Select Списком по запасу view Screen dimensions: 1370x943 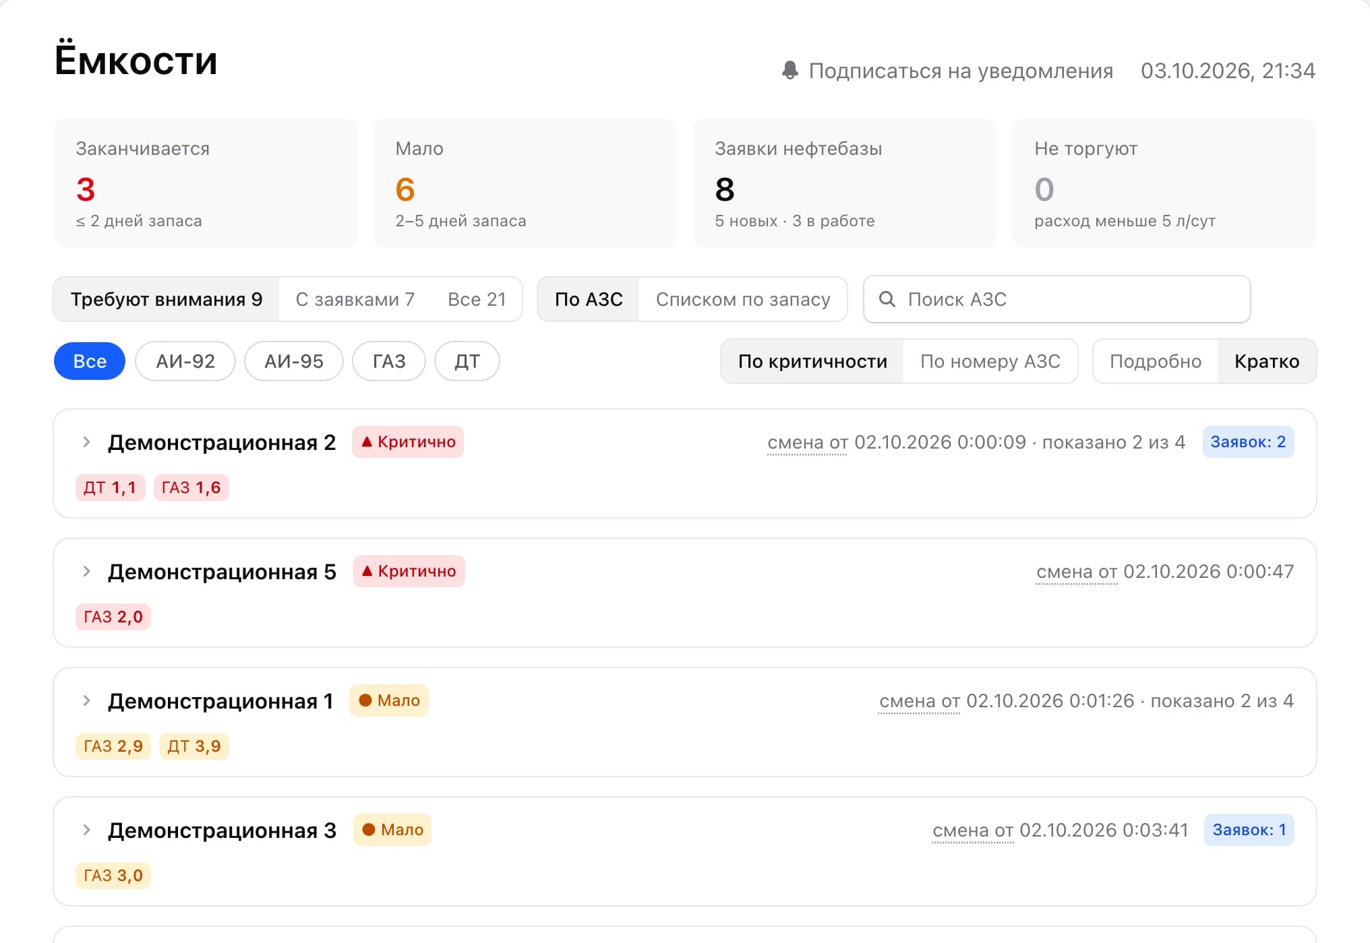(743, 299)
